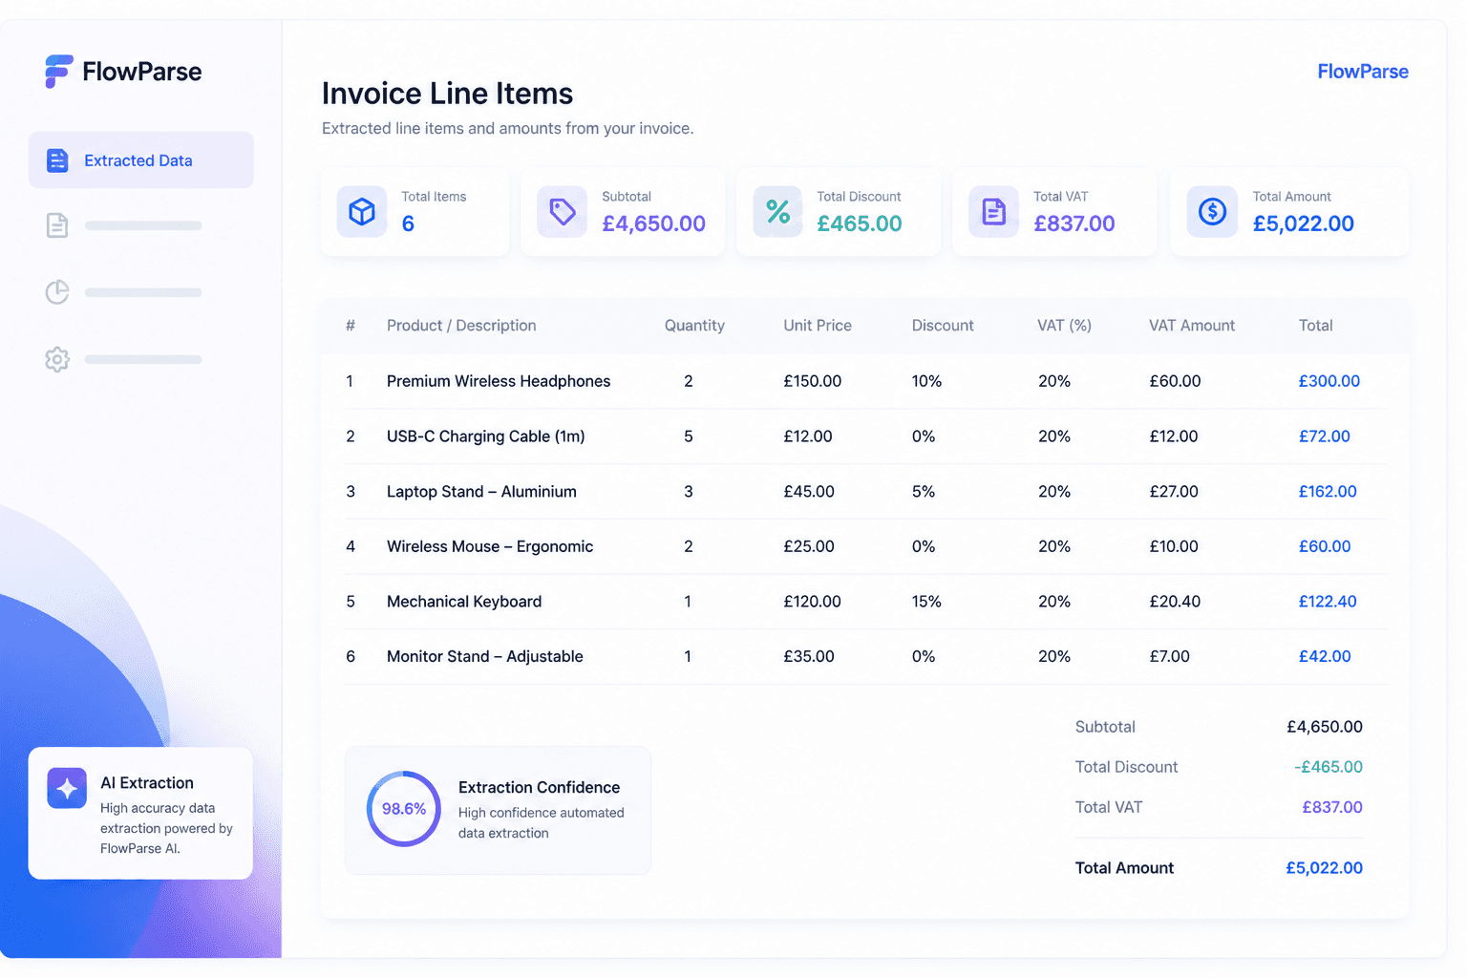This screenshot has height=978, width=1467.
Task: Open the Extracted Data sidebar item
Action: (141, 159)
